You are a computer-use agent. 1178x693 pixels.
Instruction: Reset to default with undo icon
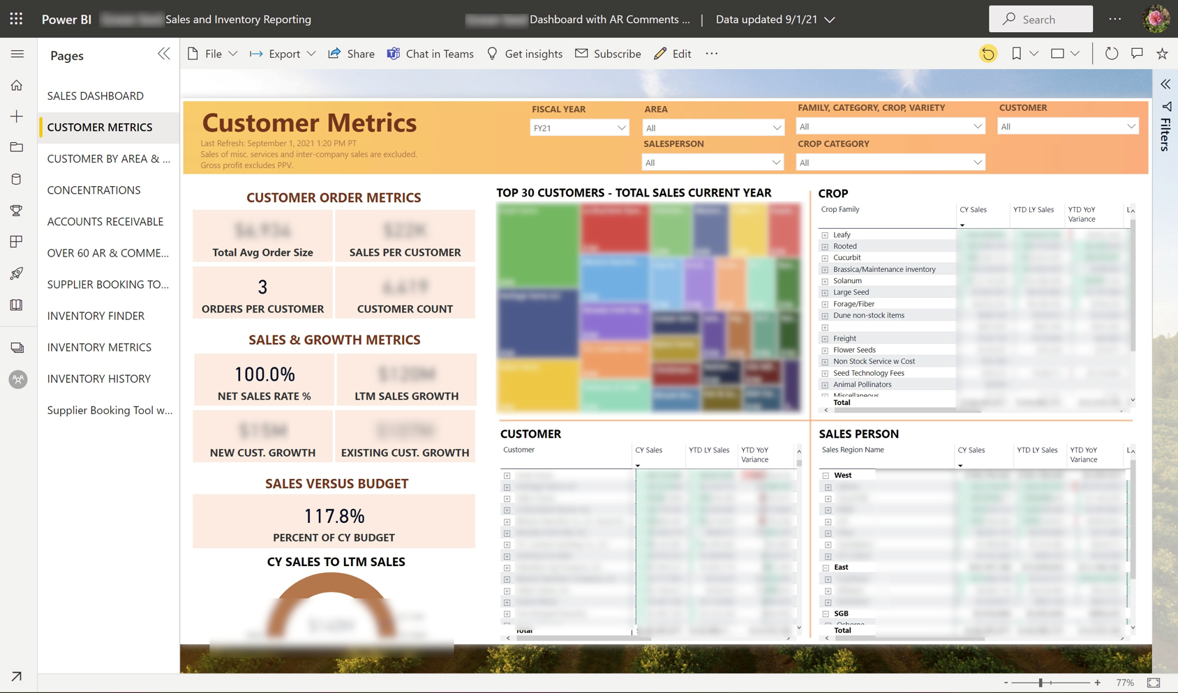click(988, 54)
